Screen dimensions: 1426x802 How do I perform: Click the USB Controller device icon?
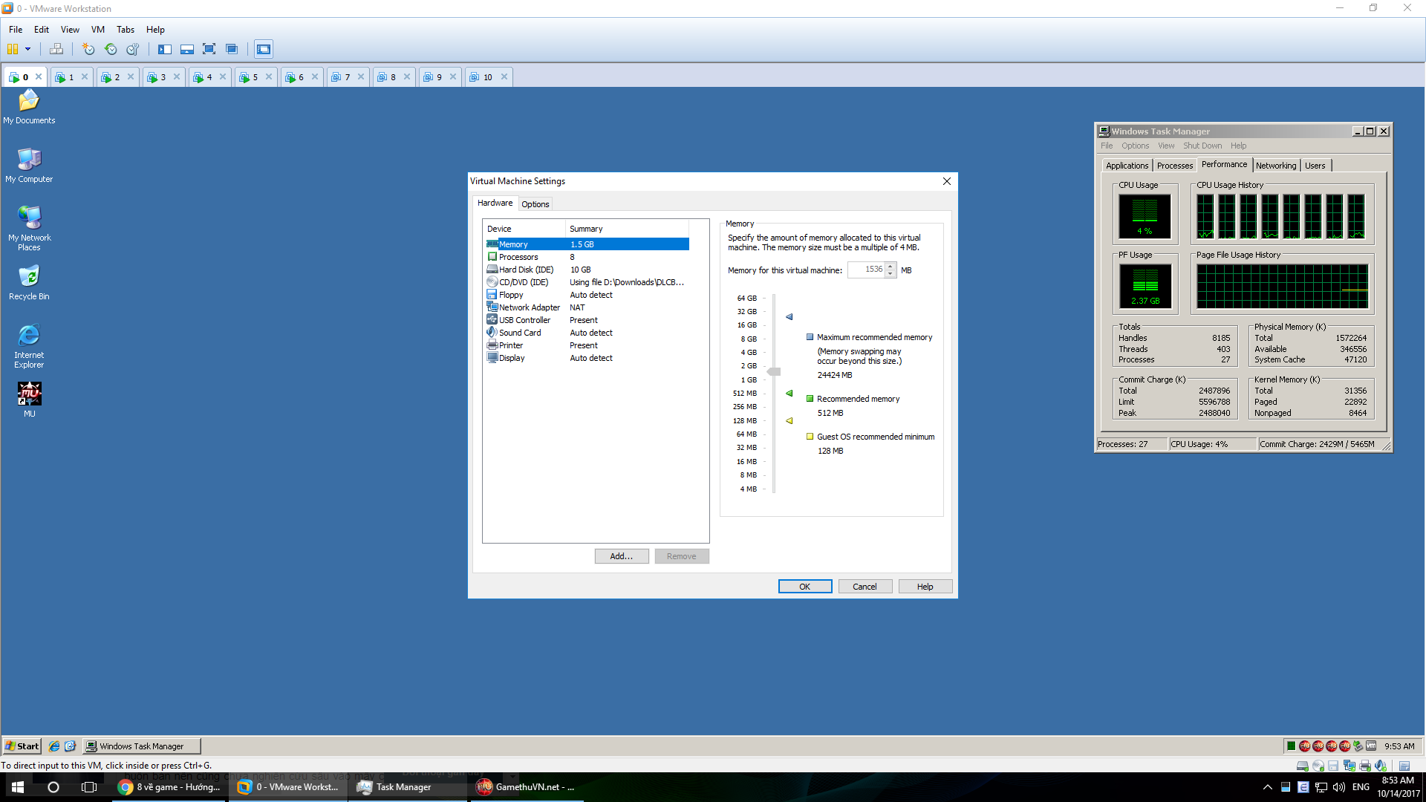(492, 320)
